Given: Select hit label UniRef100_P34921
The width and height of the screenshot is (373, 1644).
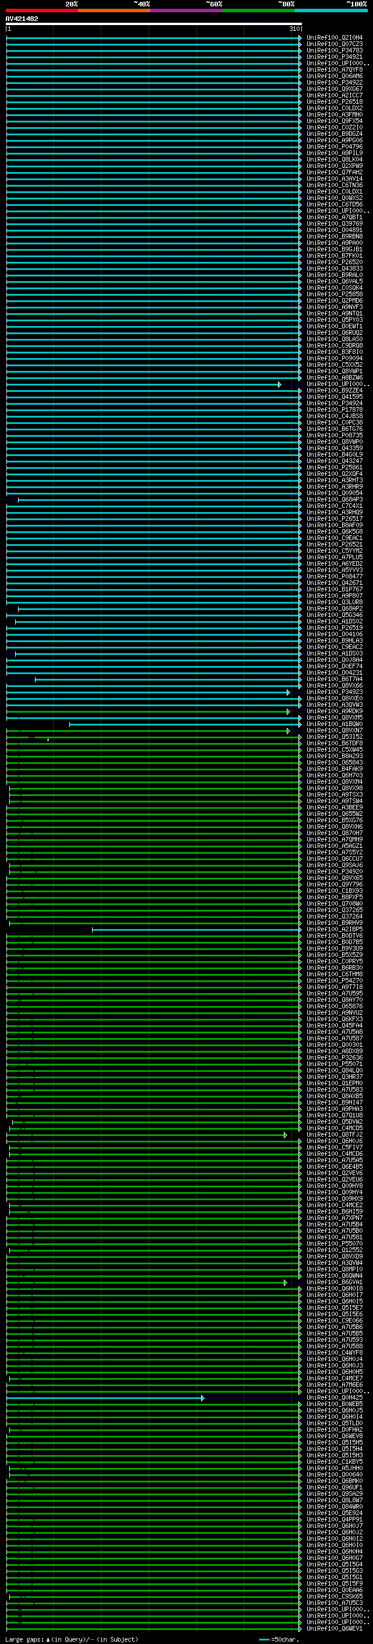Looking at the screenshot, I should tap(335, 57).
